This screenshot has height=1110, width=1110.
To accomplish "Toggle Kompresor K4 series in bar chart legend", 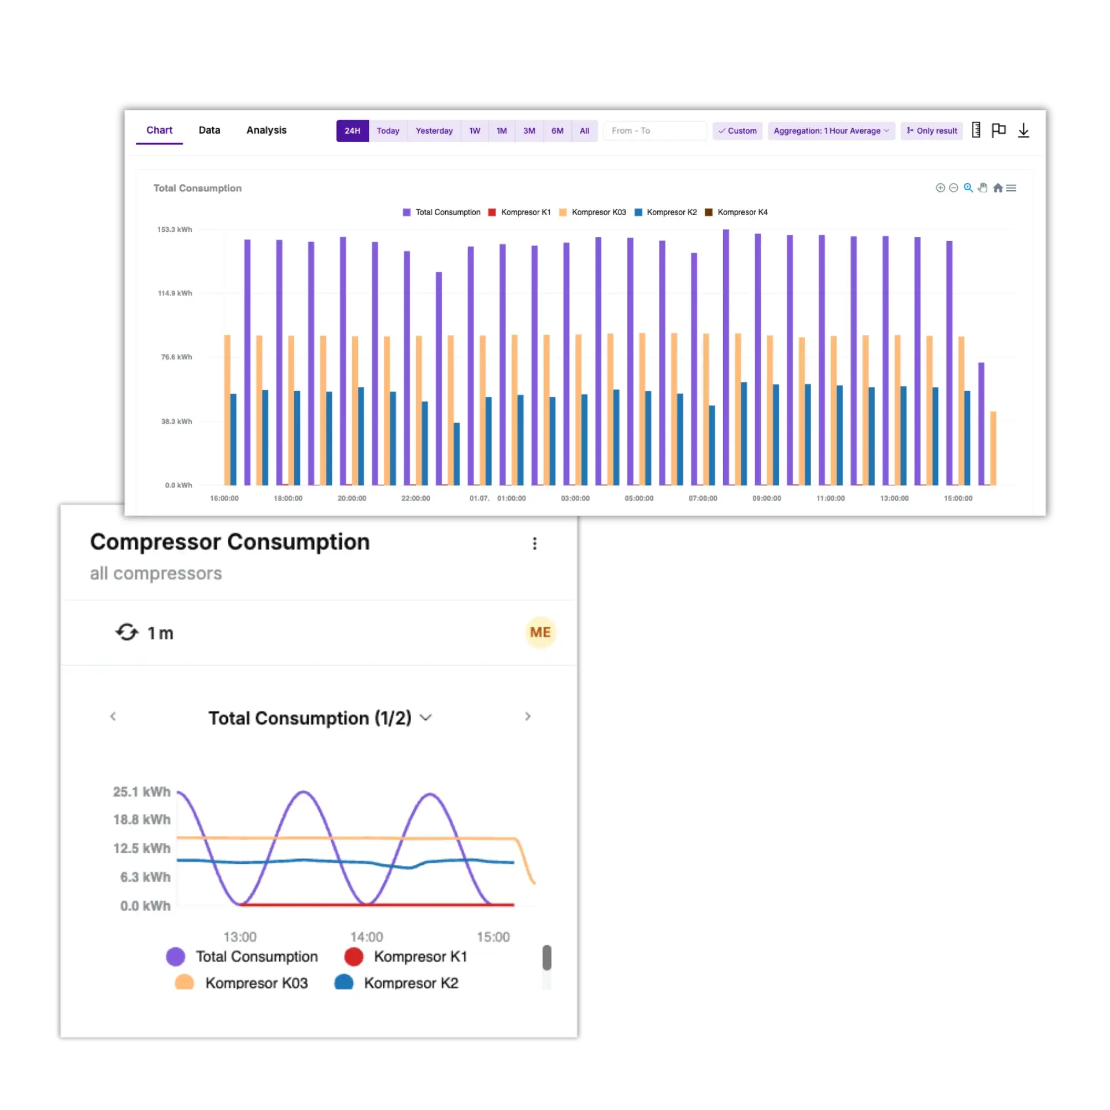I will 736,212.
